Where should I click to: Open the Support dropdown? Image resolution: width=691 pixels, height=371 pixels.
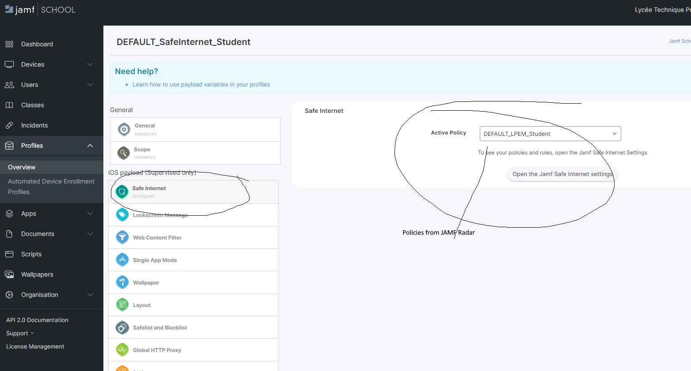(x=20, y=334)
